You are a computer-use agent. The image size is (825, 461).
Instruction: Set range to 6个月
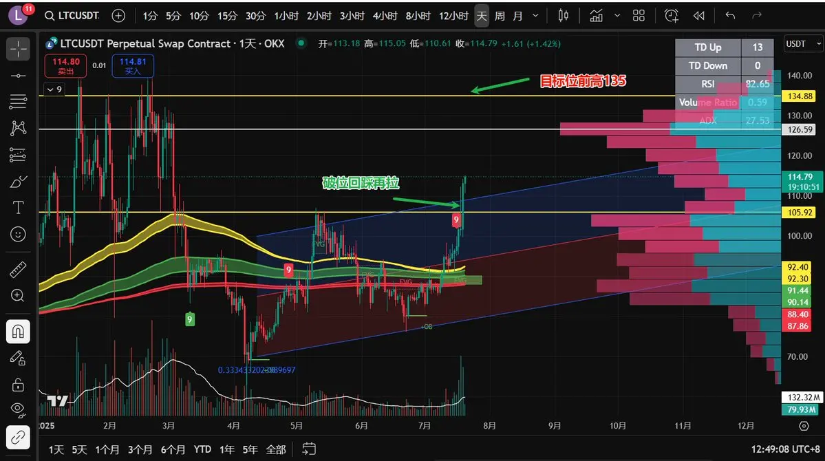tap(173, 449)
